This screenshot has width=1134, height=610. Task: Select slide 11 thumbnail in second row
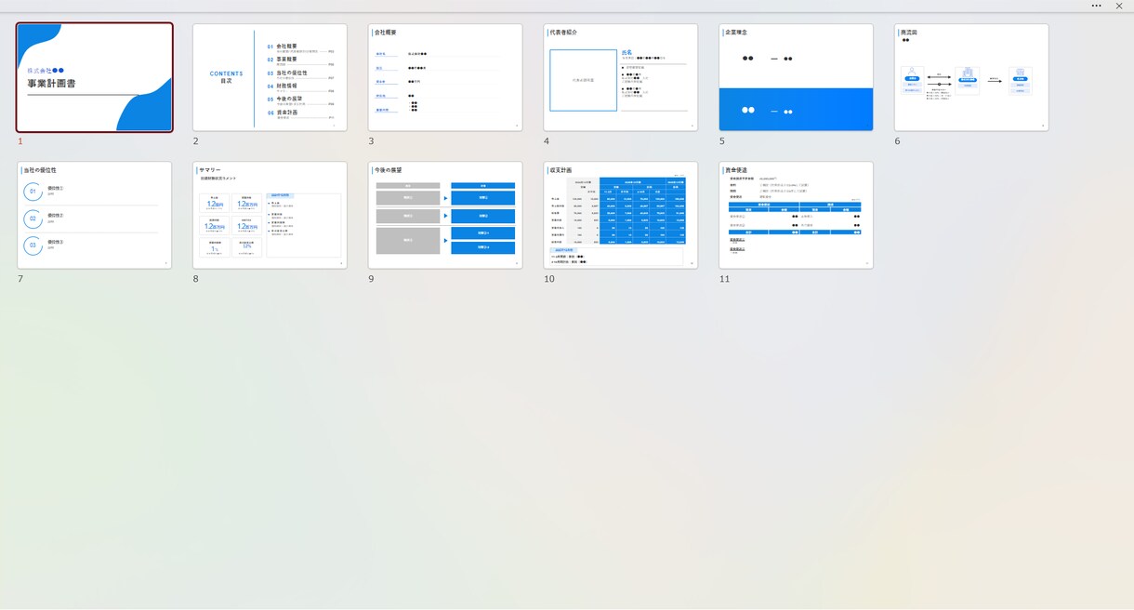point(797,215)
